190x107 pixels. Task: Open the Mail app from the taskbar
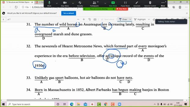pyautogui.click(x=85, y=104)
